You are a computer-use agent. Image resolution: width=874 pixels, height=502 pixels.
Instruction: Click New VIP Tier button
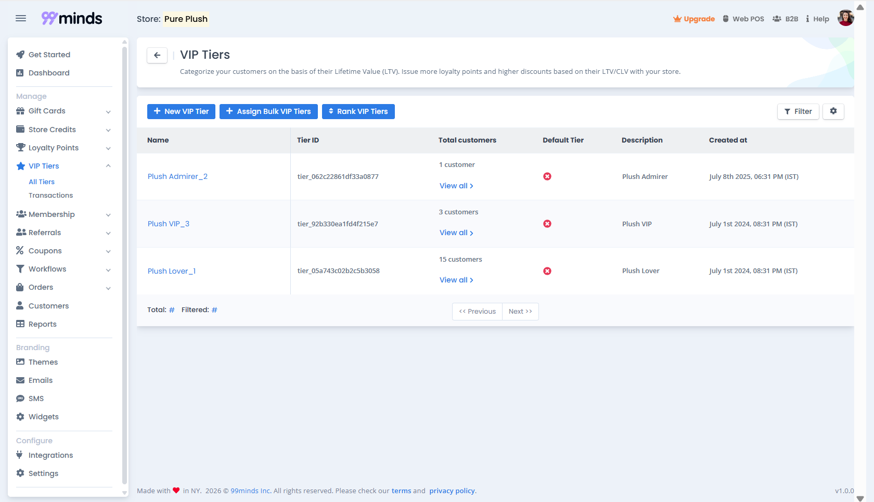[x=181, y=111]
